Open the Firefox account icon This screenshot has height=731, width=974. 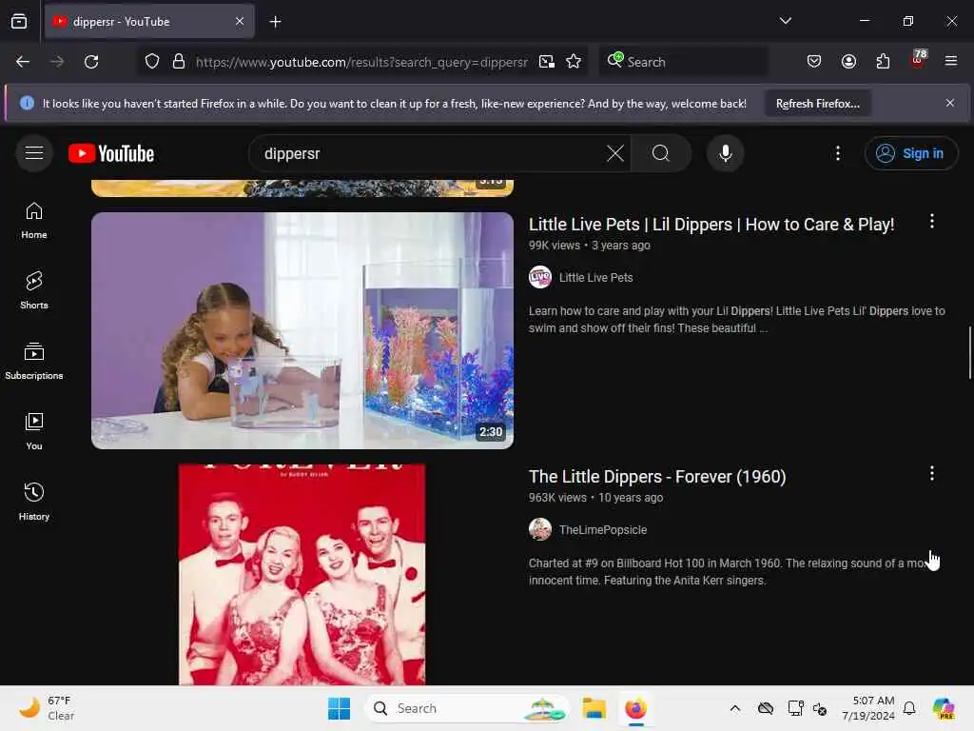[x=848, y=62]
